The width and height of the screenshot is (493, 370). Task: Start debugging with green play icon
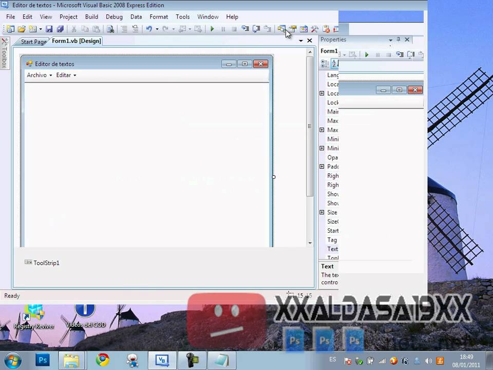click(x=212, y=29)
